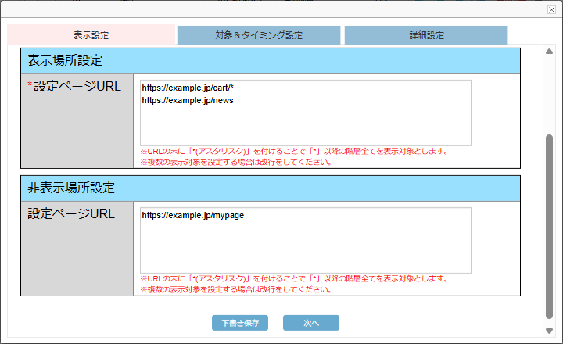Switch to the 表示設定 tab
The image size is (563, 344).
91,35
